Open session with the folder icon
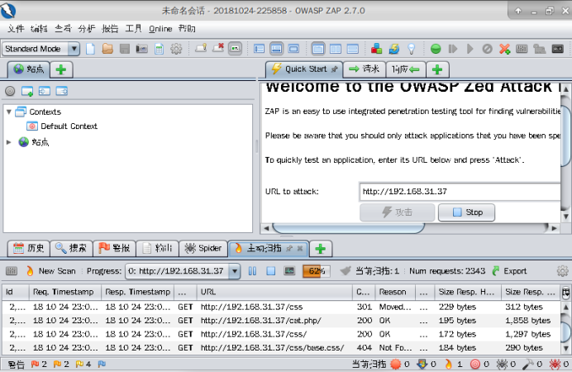Image resolution: width=572 pixels, height=372 pixels. [107, 49]
